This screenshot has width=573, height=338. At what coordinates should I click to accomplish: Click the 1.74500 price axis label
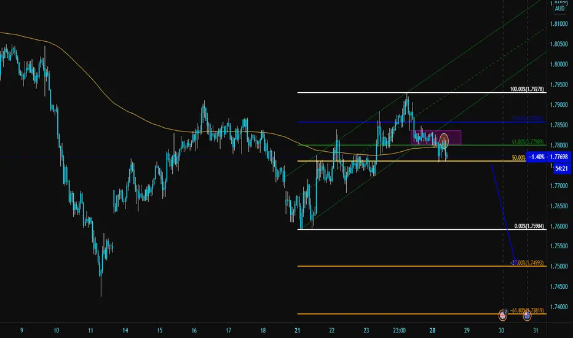coord(559,286)
